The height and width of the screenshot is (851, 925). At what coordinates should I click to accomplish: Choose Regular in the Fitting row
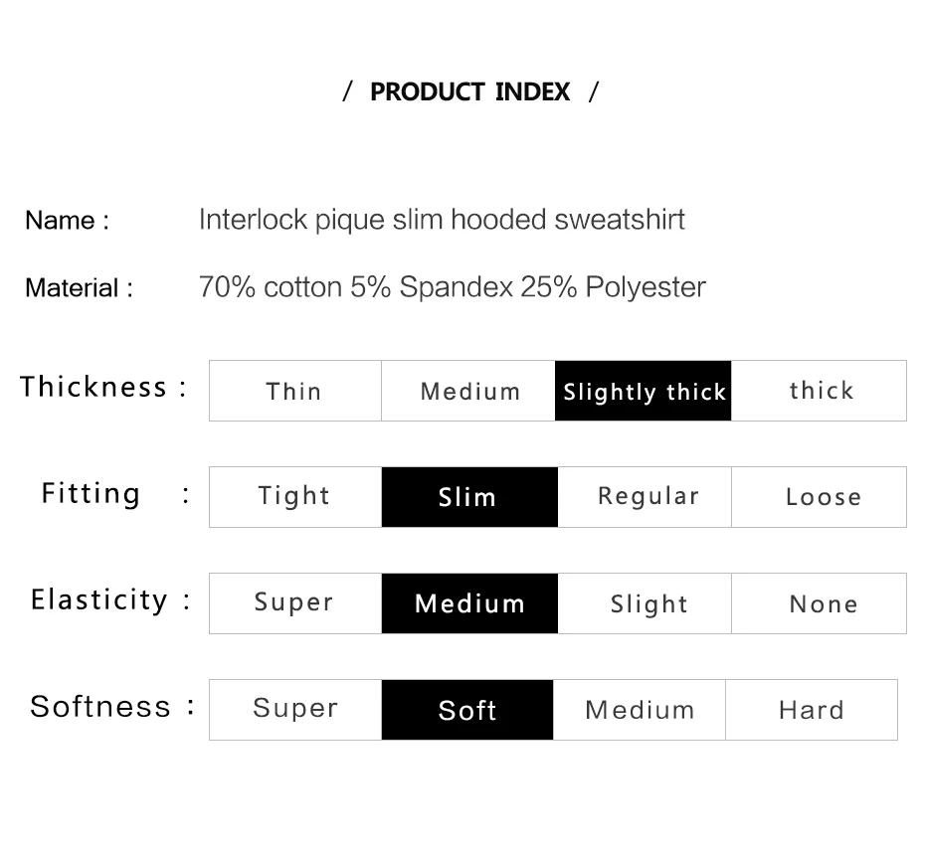(645, 496)
